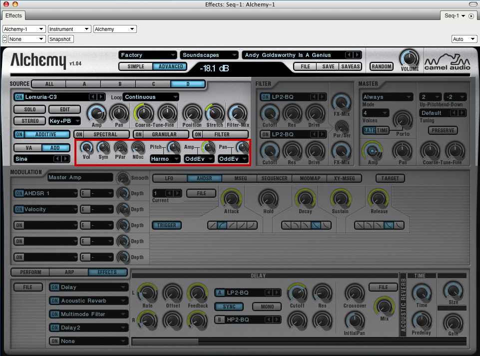
Task: Open the Harmo pitch dropdown
Action: click(x=165, y=159)
